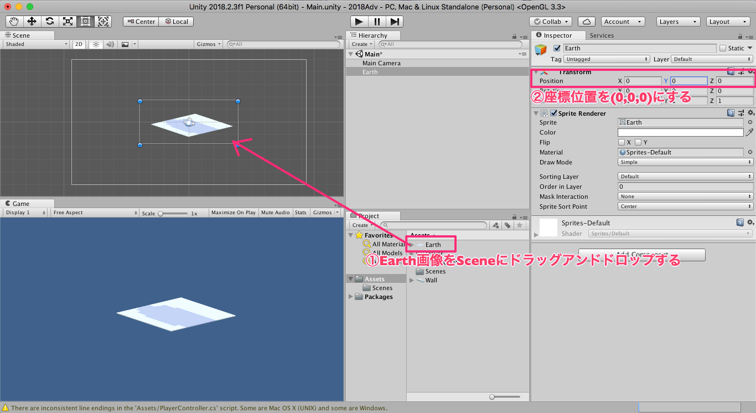Viewport: 756px width, 413px height.
Task: Open the Scene view Gizmos dropdown
Action: 209,44
